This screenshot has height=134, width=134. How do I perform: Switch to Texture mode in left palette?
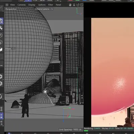[1, 28]
